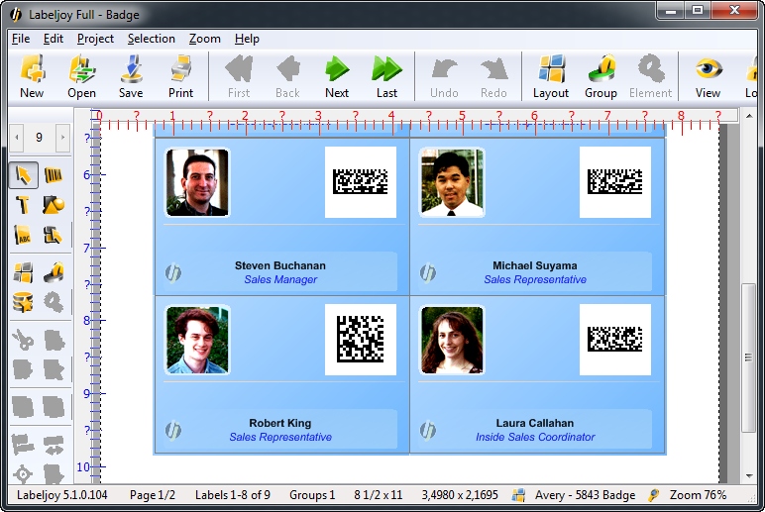Select Steven Buchanan's photo
Screen dimensions: 765x512
pyautogui.click(x=197, y=182)
